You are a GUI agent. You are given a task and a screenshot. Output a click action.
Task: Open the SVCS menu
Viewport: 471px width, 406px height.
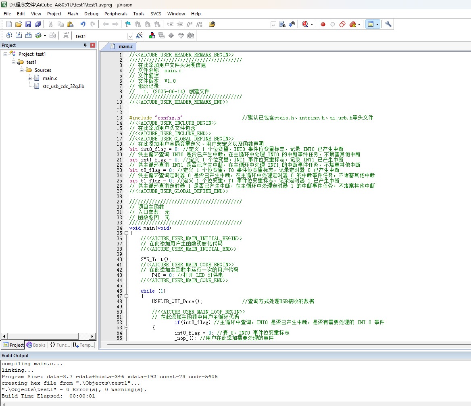pos(156,14)
